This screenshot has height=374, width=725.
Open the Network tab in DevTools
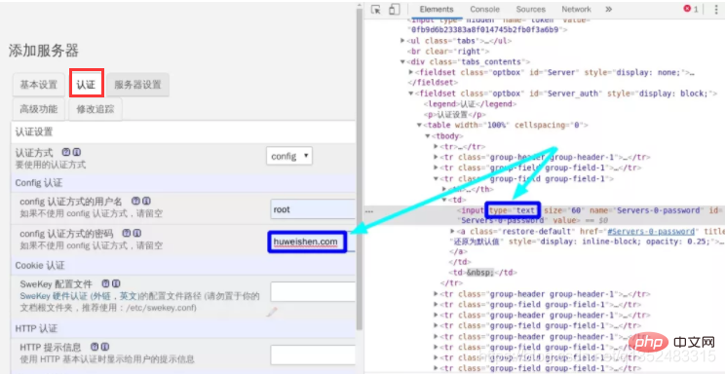(x=576, y=9)
